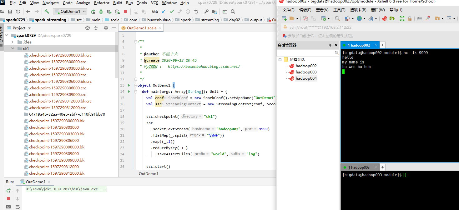
Task: Open Xshell layout dropdown arrow
Action: tap(454, 18)
